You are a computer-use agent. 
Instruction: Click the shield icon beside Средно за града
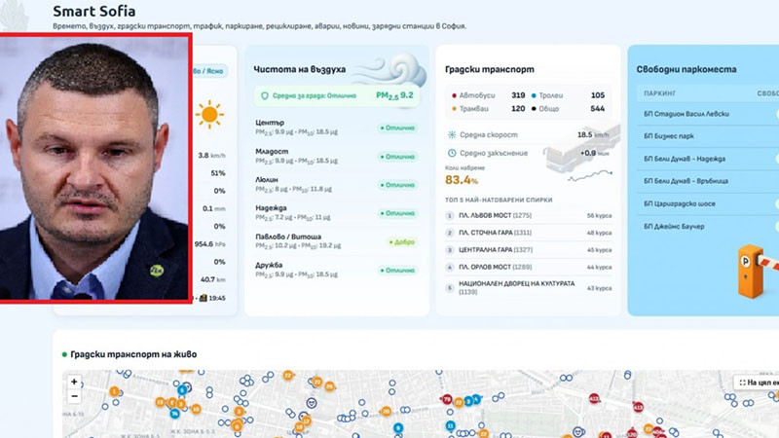[x=264, y=95]
